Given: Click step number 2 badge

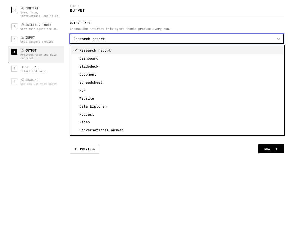Looking at the screenshot, I should point(14,26).
